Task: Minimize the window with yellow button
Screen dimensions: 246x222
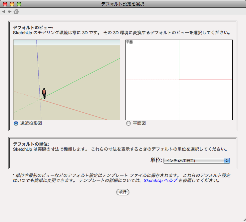Action: pos(12,4)
